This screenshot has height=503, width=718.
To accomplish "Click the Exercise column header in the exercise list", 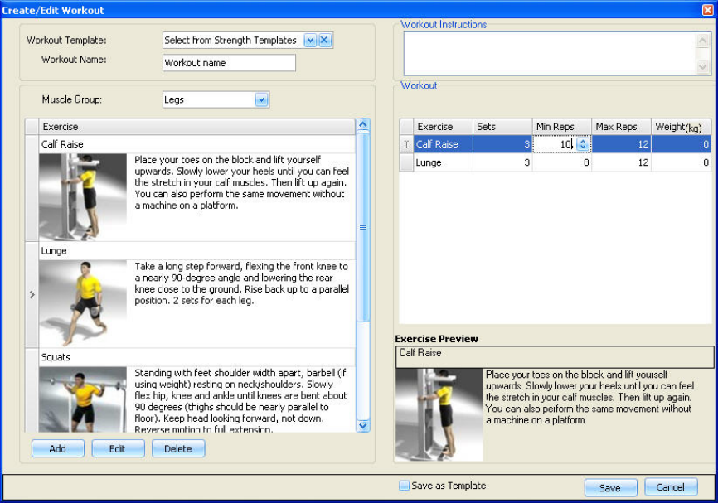I will pos(196,127).
